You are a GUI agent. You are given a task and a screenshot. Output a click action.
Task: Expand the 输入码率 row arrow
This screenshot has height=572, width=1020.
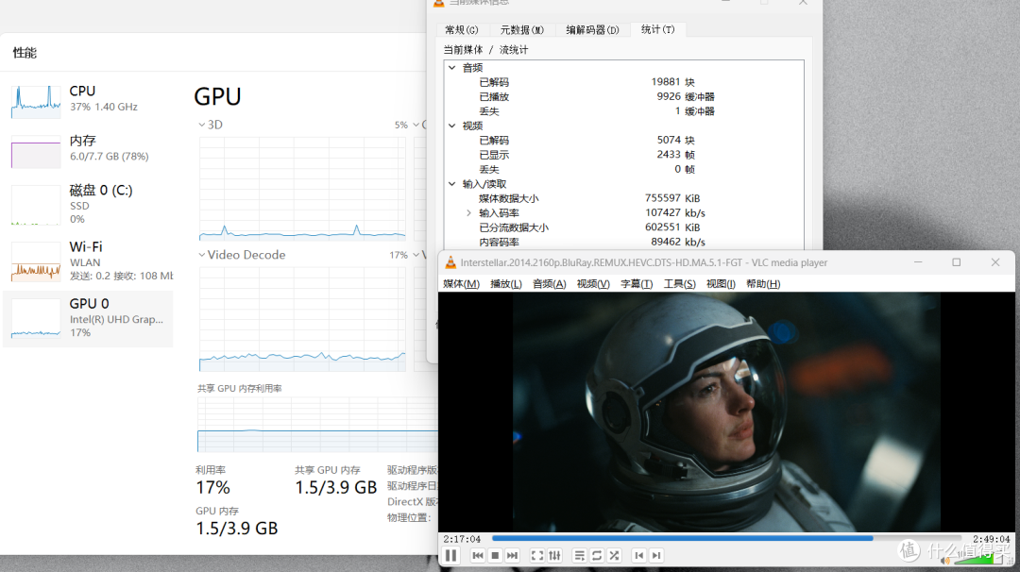click(468, 212)
